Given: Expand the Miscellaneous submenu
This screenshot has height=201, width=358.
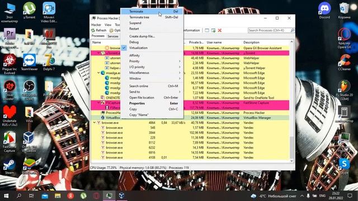Looking at the screenshot, I should tap(152, 73).
